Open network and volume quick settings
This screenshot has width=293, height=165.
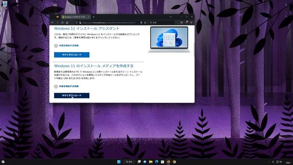tap(279, 162)
